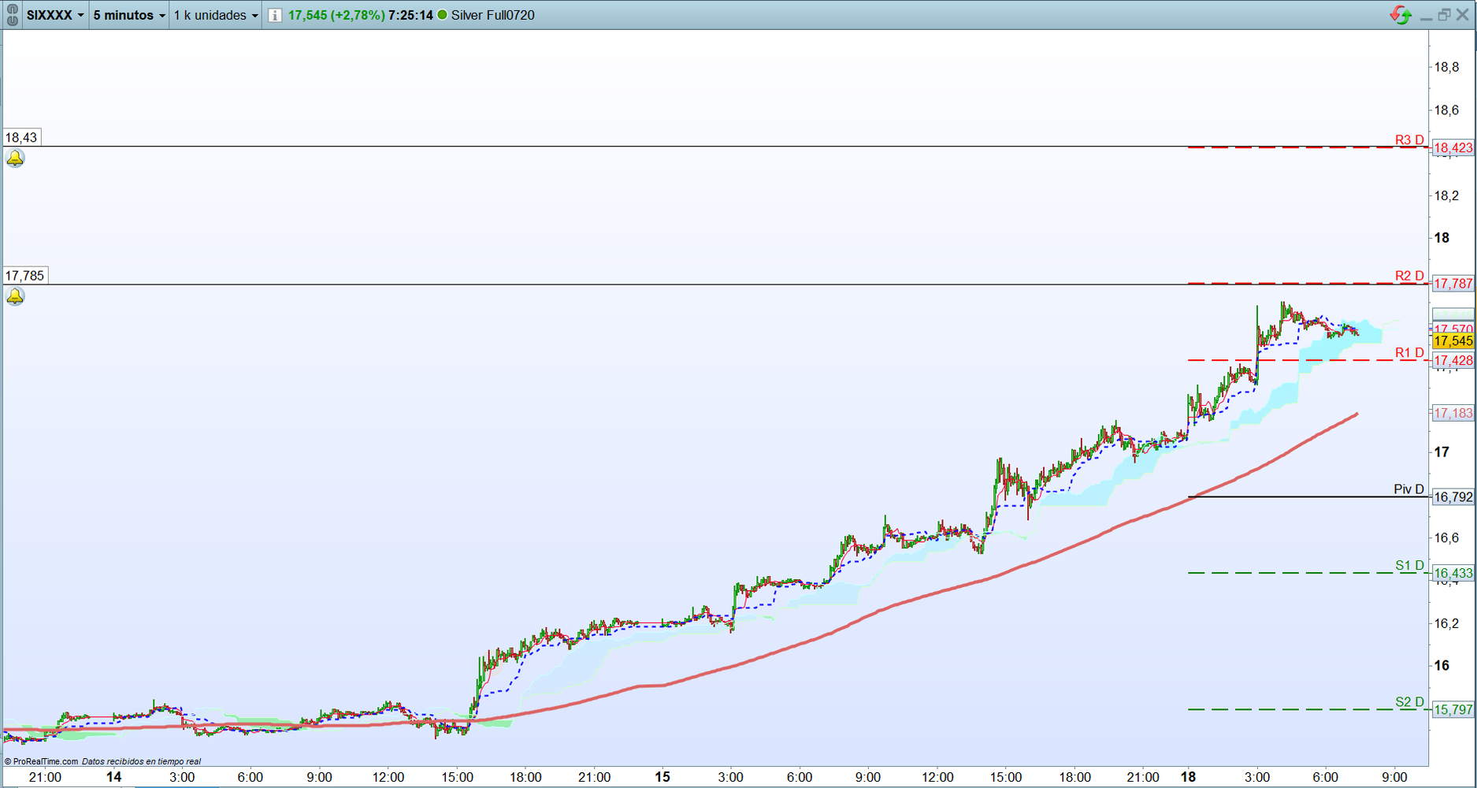Maximize the chart window
The width and height of the screenshot is (1477, 788).
coord(1444,15)
